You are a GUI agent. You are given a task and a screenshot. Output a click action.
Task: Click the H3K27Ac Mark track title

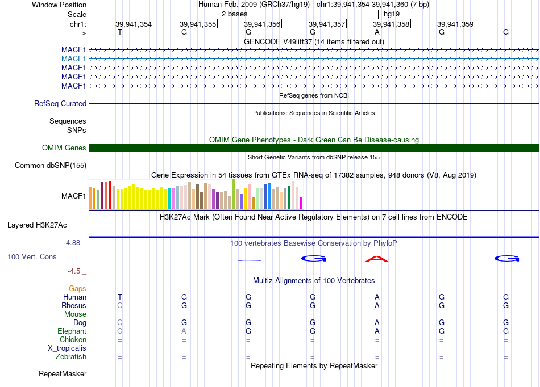[x=314, y=217]
